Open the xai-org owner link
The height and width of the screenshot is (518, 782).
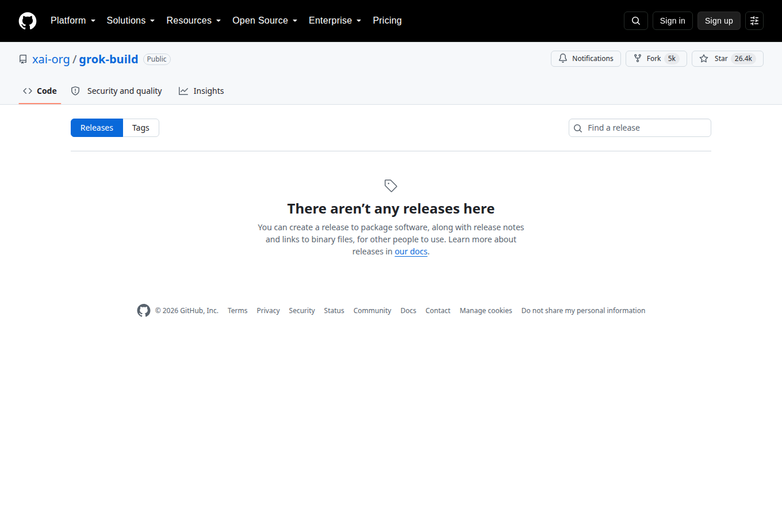(x=51, y=59)
